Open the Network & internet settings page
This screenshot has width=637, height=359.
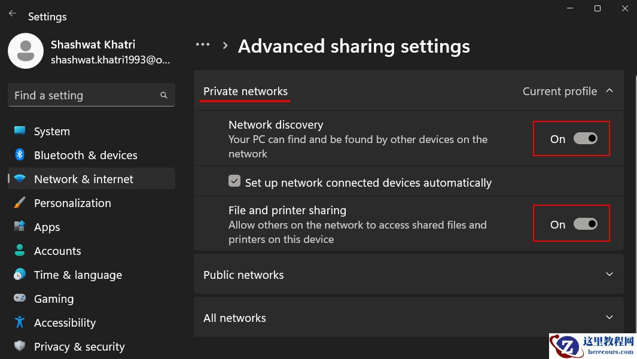pos(84,179)
